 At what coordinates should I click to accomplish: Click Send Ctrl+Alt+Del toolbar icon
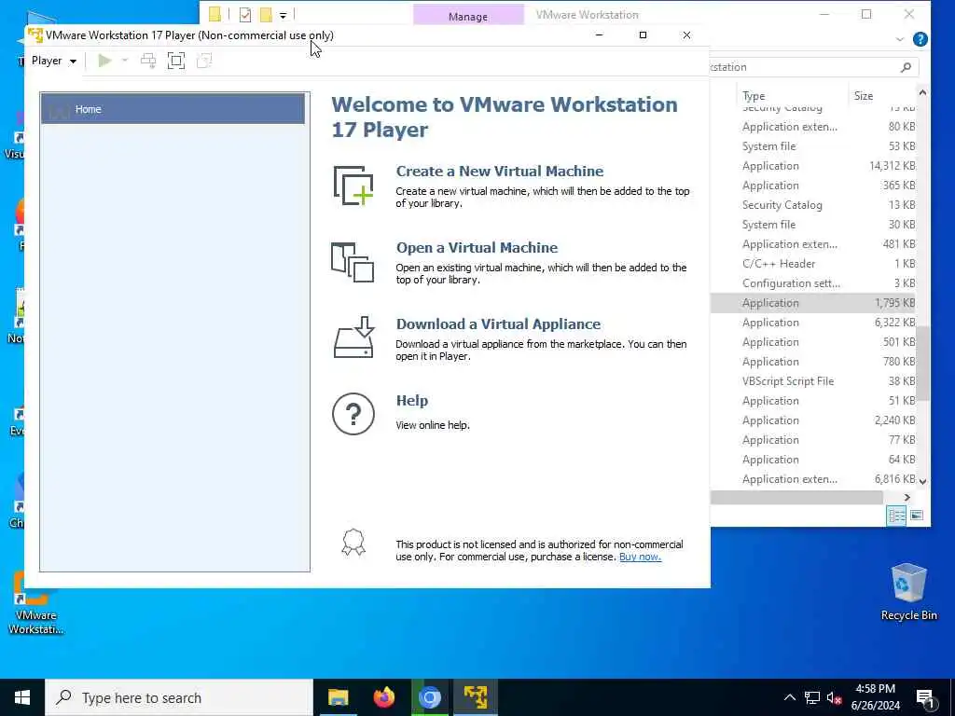click(148, 61)
